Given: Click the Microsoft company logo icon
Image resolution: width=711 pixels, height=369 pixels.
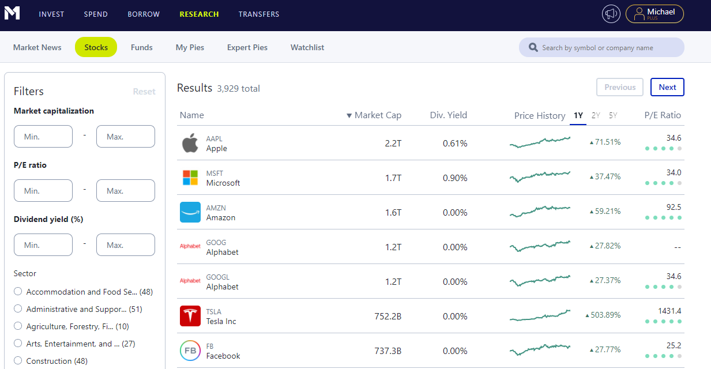Looking at the screenshot, I should [x=190, y=178].
